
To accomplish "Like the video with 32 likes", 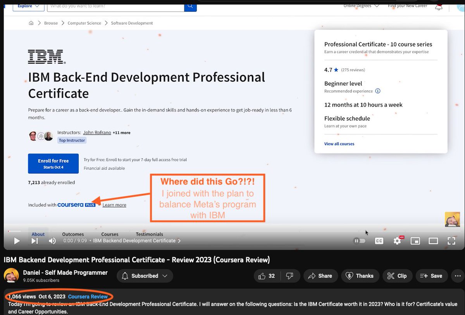I will (267, 276).
